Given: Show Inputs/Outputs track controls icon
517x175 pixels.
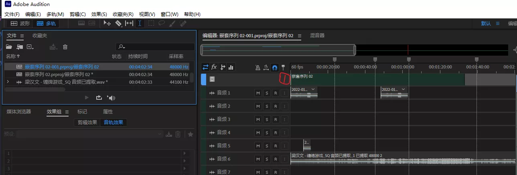Looking at the screenshot, I should point(205,67).
